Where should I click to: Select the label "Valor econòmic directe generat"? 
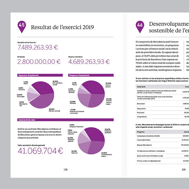[31, 145]
